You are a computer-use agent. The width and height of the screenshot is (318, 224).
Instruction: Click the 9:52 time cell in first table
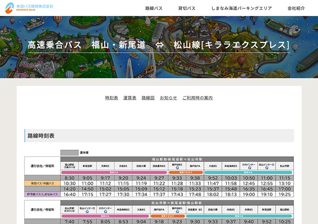[x=213, y=178]
